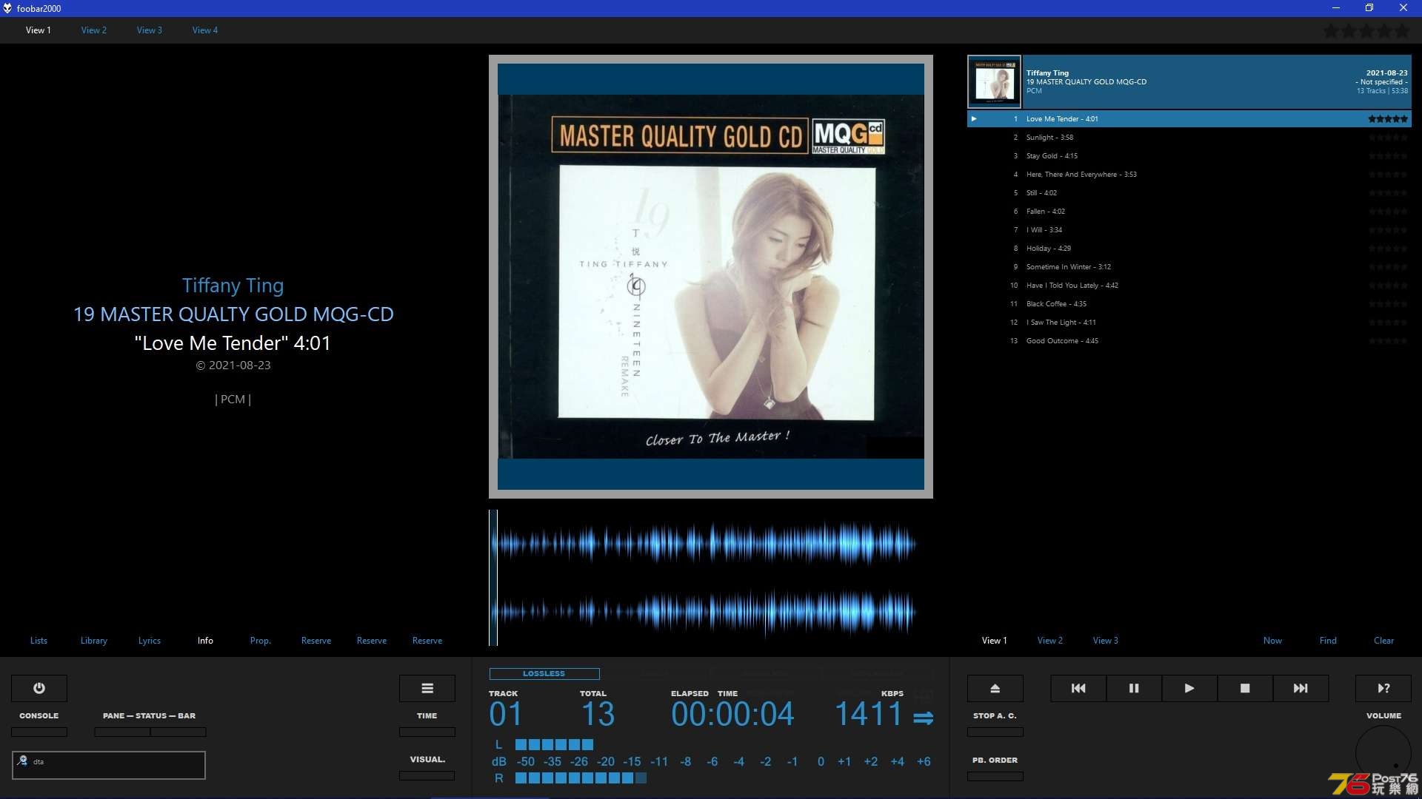Open the hamburger menu button above TIME
Screen dimensions: 1422x799
click(427, 688)
